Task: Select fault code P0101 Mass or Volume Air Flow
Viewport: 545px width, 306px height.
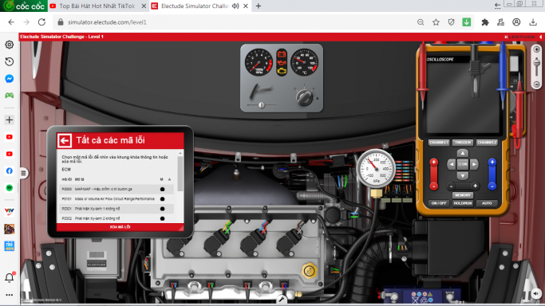Action: 117,199
